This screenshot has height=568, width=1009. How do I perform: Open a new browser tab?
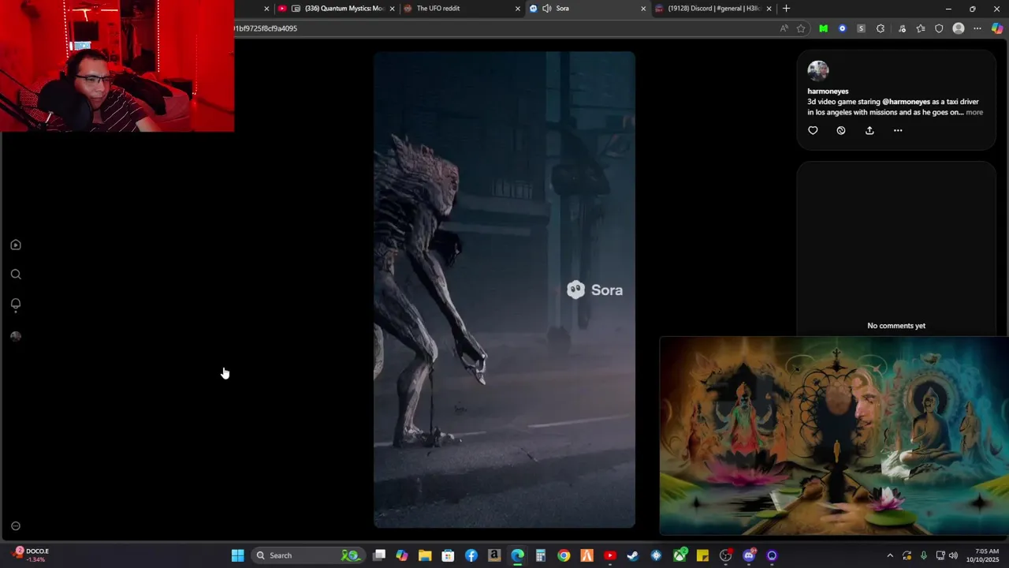786,9
